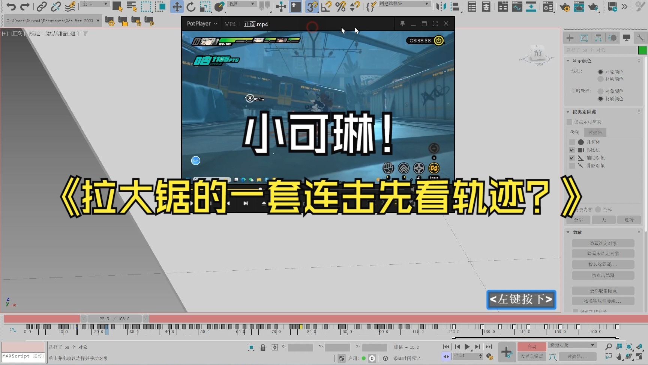Image resolution: width=648 pixels, height=365 pixels.
Task: Select shaded 材质颜色 radio button
Action: pyautogui.click(x=600, y=99)
